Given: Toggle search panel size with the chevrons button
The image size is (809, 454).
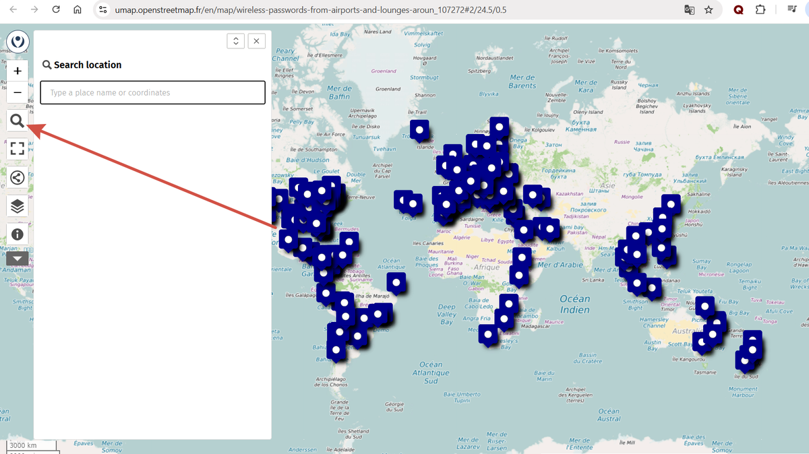Looking at the screenshot, I should pyautogui.click(x=236, y=41).
